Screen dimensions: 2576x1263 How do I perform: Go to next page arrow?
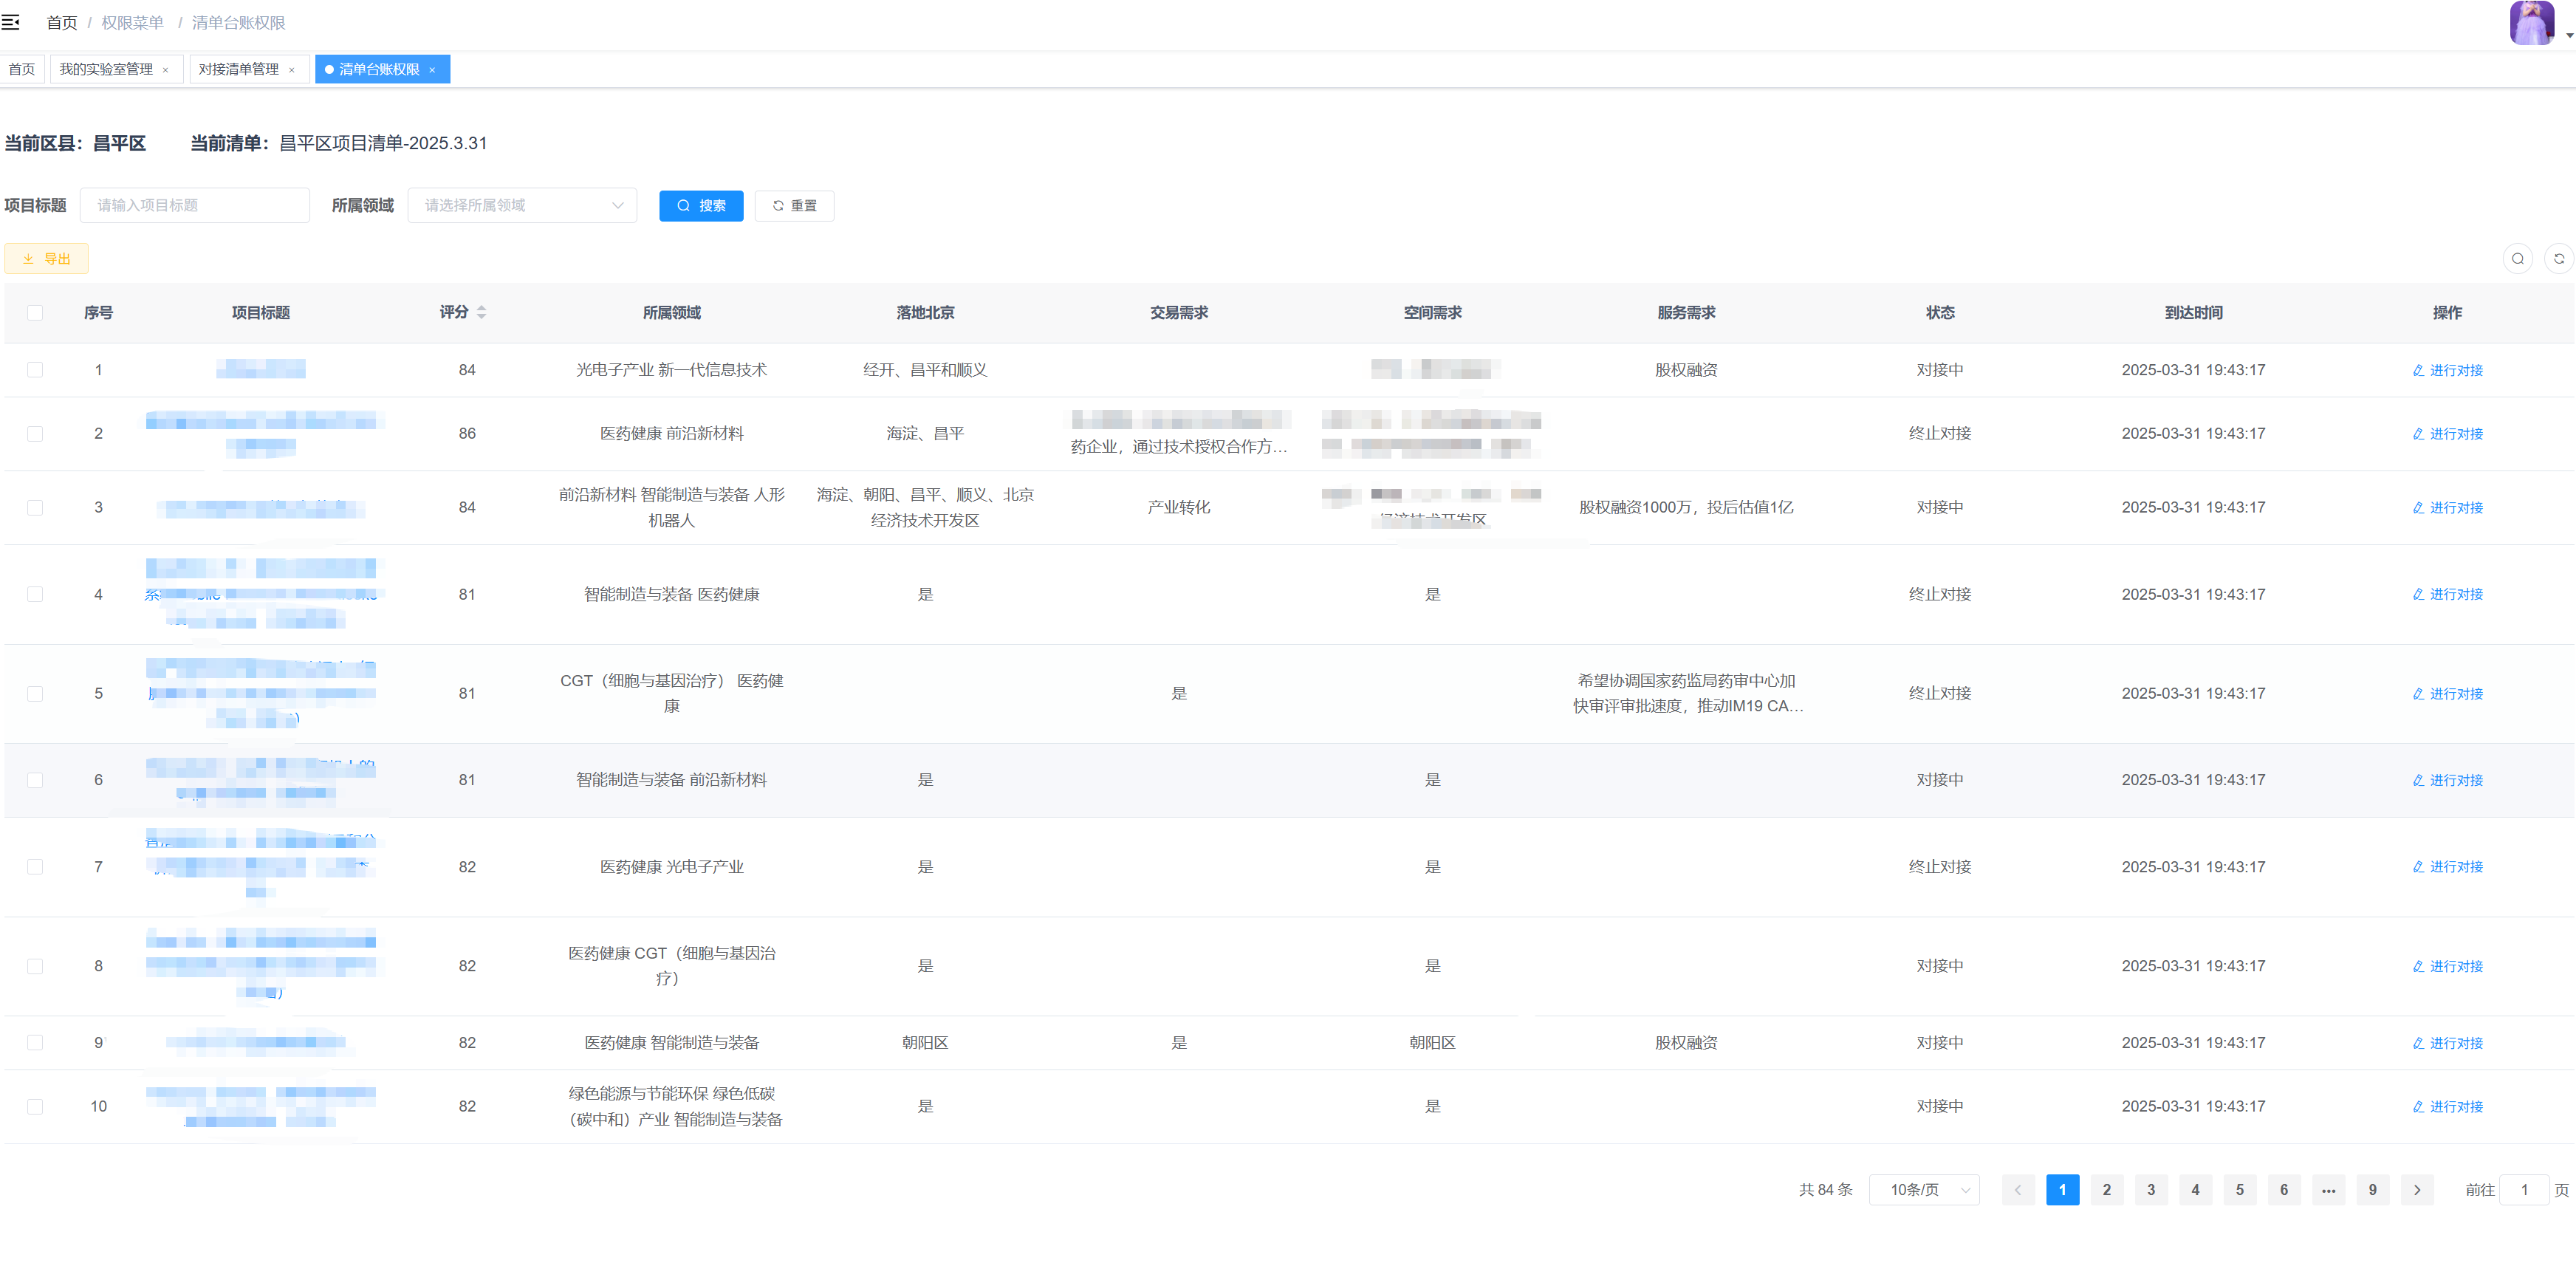pyautogui.click(x=2417, y=1190)
